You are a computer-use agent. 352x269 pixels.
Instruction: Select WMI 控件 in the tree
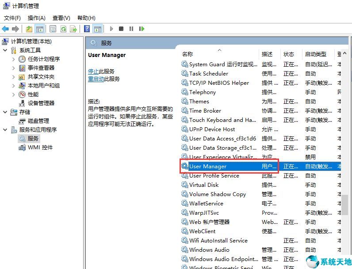coord(40,148)
